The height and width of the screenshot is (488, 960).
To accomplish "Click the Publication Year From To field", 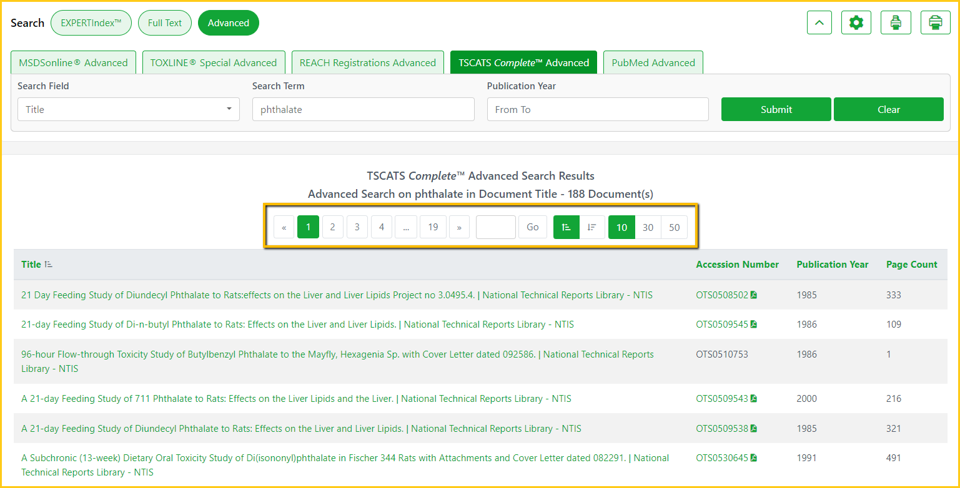I will 597,109.
